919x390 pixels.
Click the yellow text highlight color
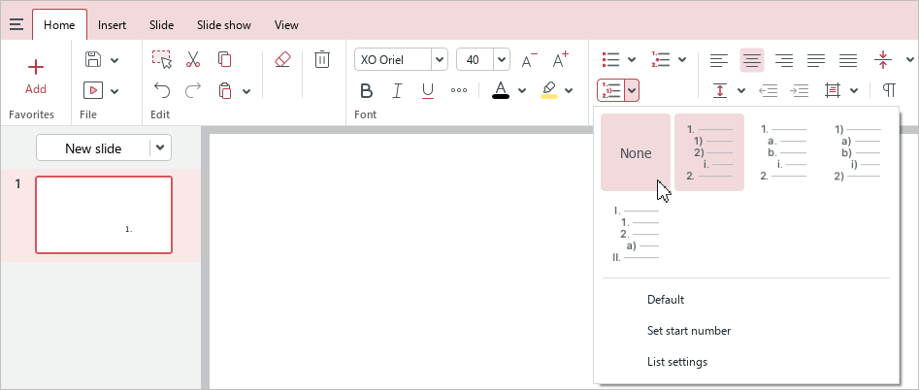coord(549,91)
